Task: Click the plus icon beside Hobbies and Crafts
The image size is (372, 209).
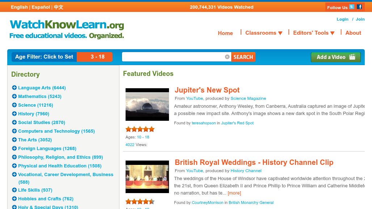Action: tap(14, 199)
